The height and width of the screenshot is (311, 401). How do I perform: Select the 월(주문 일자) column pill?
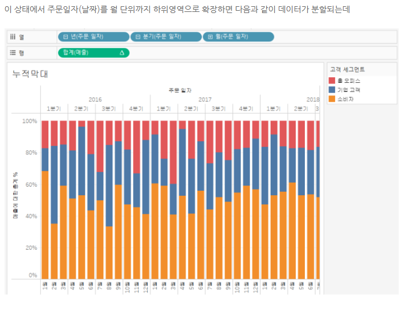(x=238, y=37)
